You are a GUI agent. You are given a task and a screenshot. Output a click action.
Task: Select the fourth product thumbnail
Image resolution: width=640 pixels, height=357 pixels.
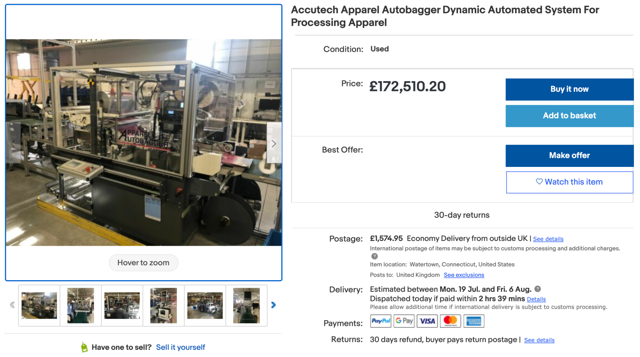tap(163, 306)
